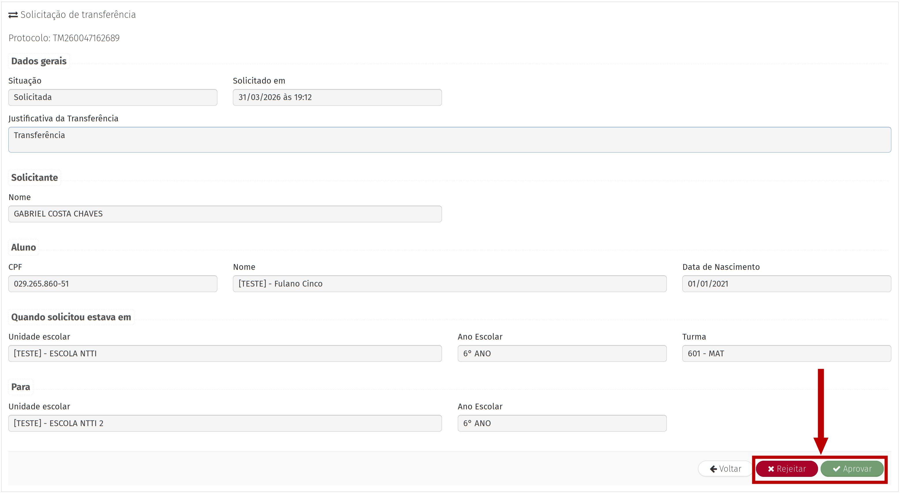Image resolution: width=900 pixels, height=493 pixels.
Task: Click the Turma field 601 - MAT
Action: (x=786, y=353)
